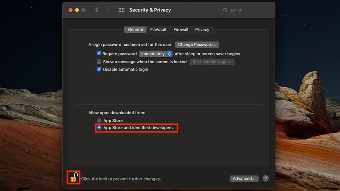The image size is (340, 191).
Task: Click the Change Password button
Action: pyautogui.click(x=197, y=45)
